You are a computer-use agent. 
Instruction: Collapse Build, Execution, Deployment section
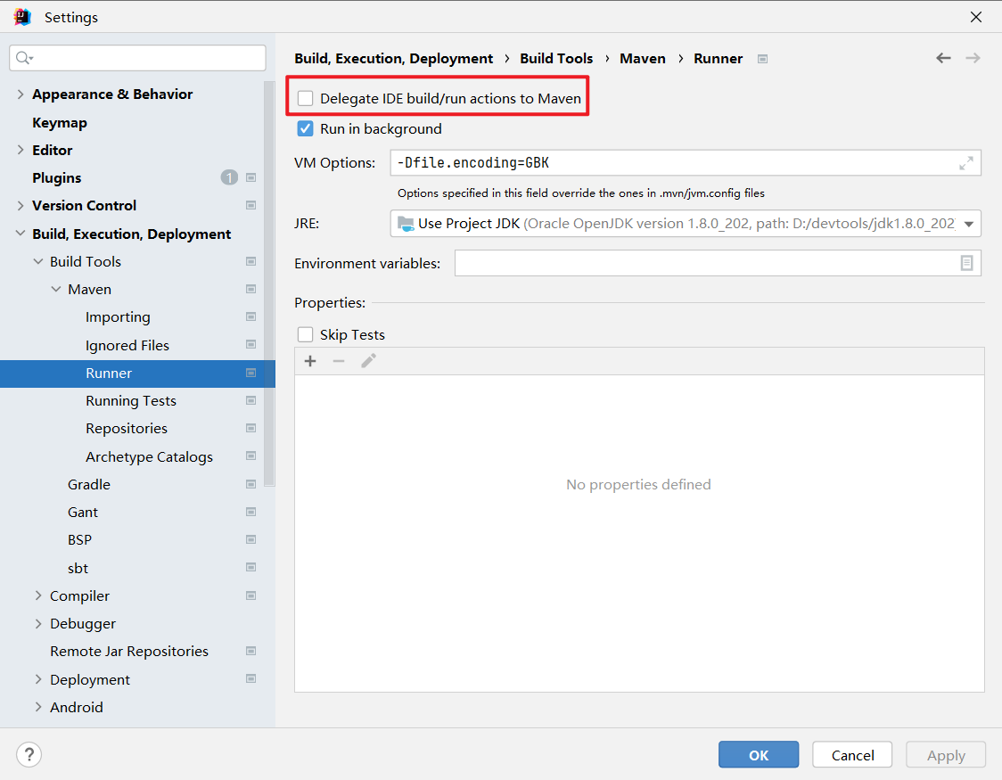pyautogui.click(x=21, y=234)
